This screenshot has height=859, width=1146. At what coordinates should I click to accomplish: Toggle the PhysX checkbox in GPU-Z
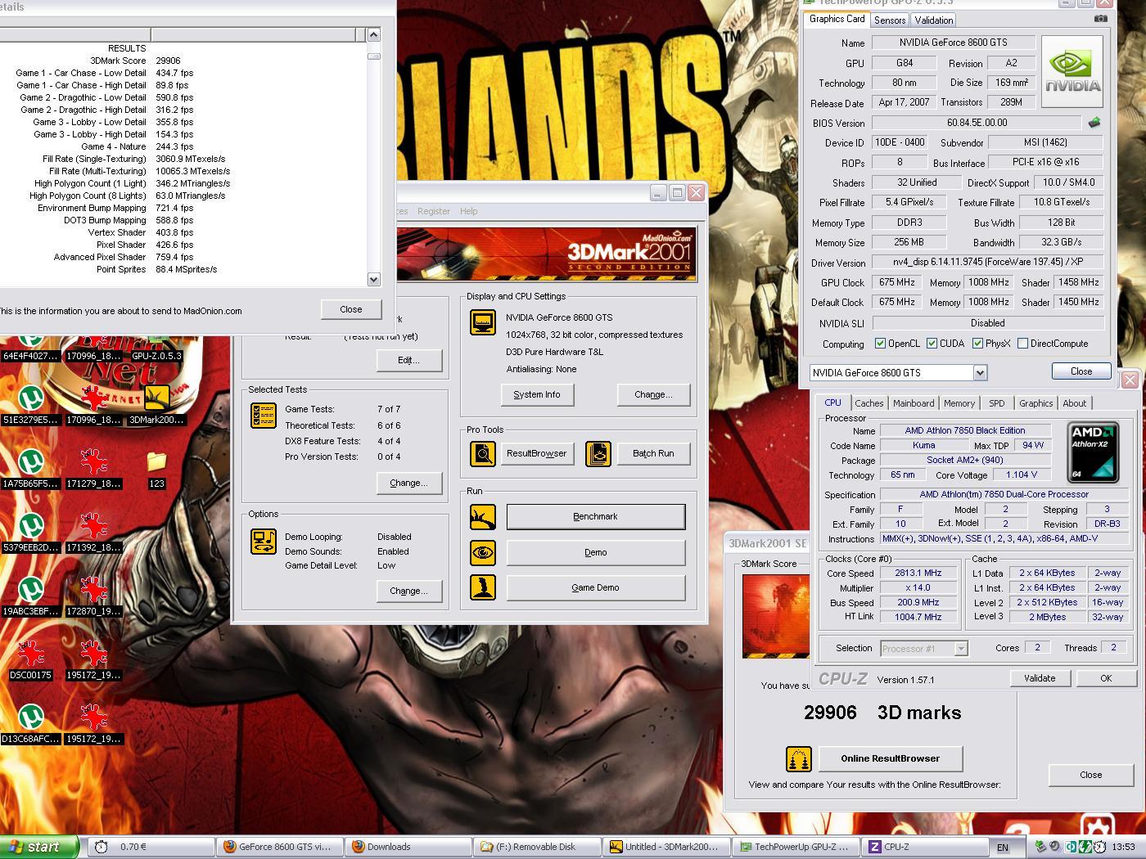point(977,344)
